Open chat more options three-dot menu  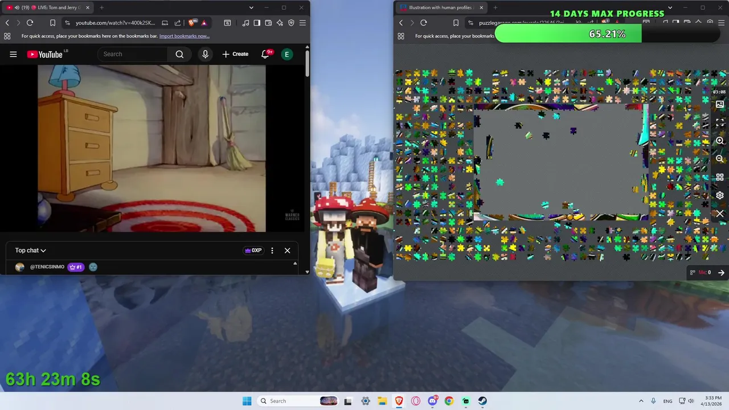point(272,251)
